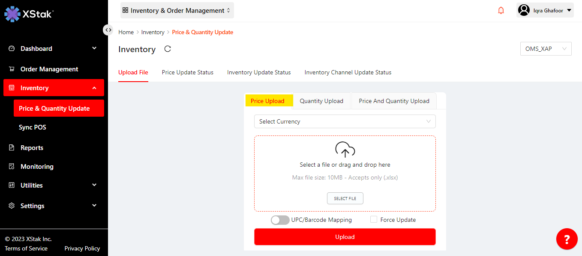Enable the Force Update checkbox
The height and width of the screenshot is (256, 582).
[x=374, y=220]
